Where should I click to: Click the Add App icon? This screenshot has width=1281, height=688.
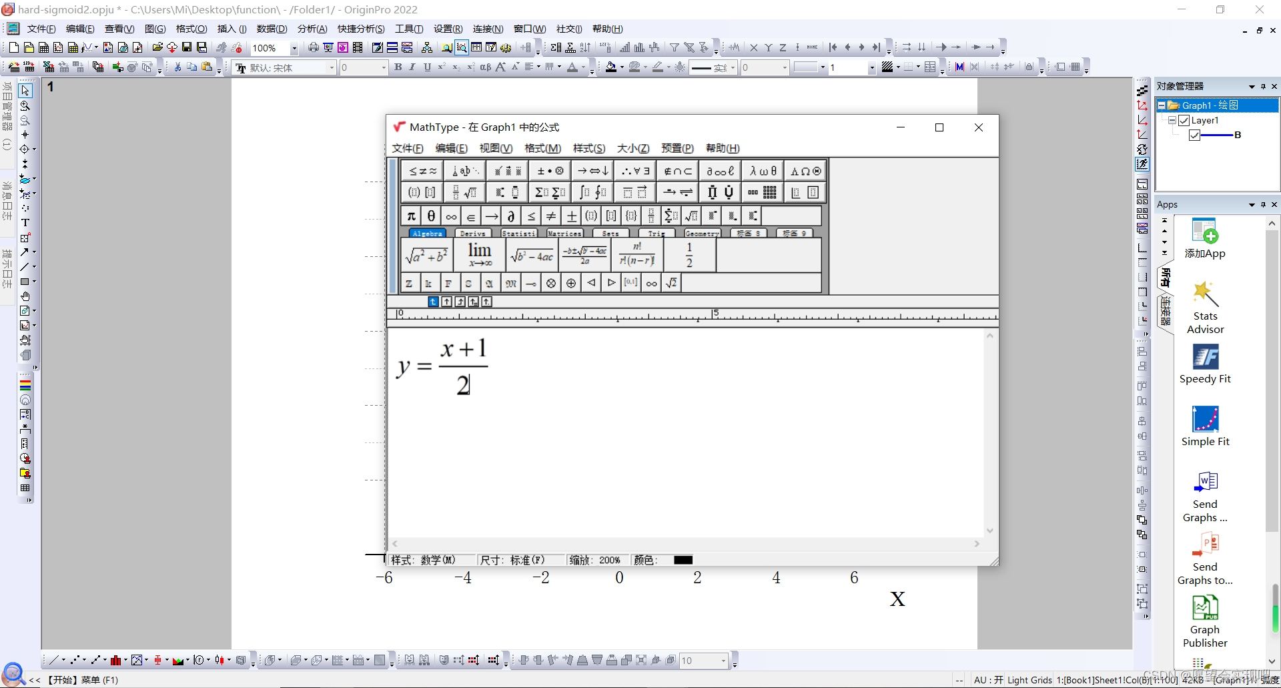[x=1205, y=238]
